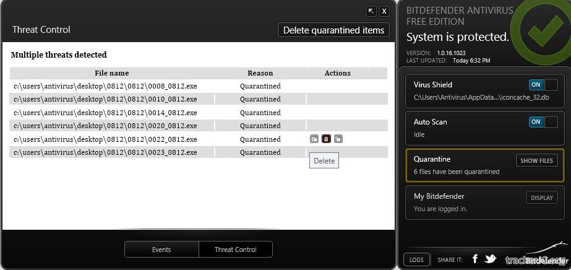Click the restore folder icon for 0022_0812.exe
Screen dimensions: 571x270
314,139
